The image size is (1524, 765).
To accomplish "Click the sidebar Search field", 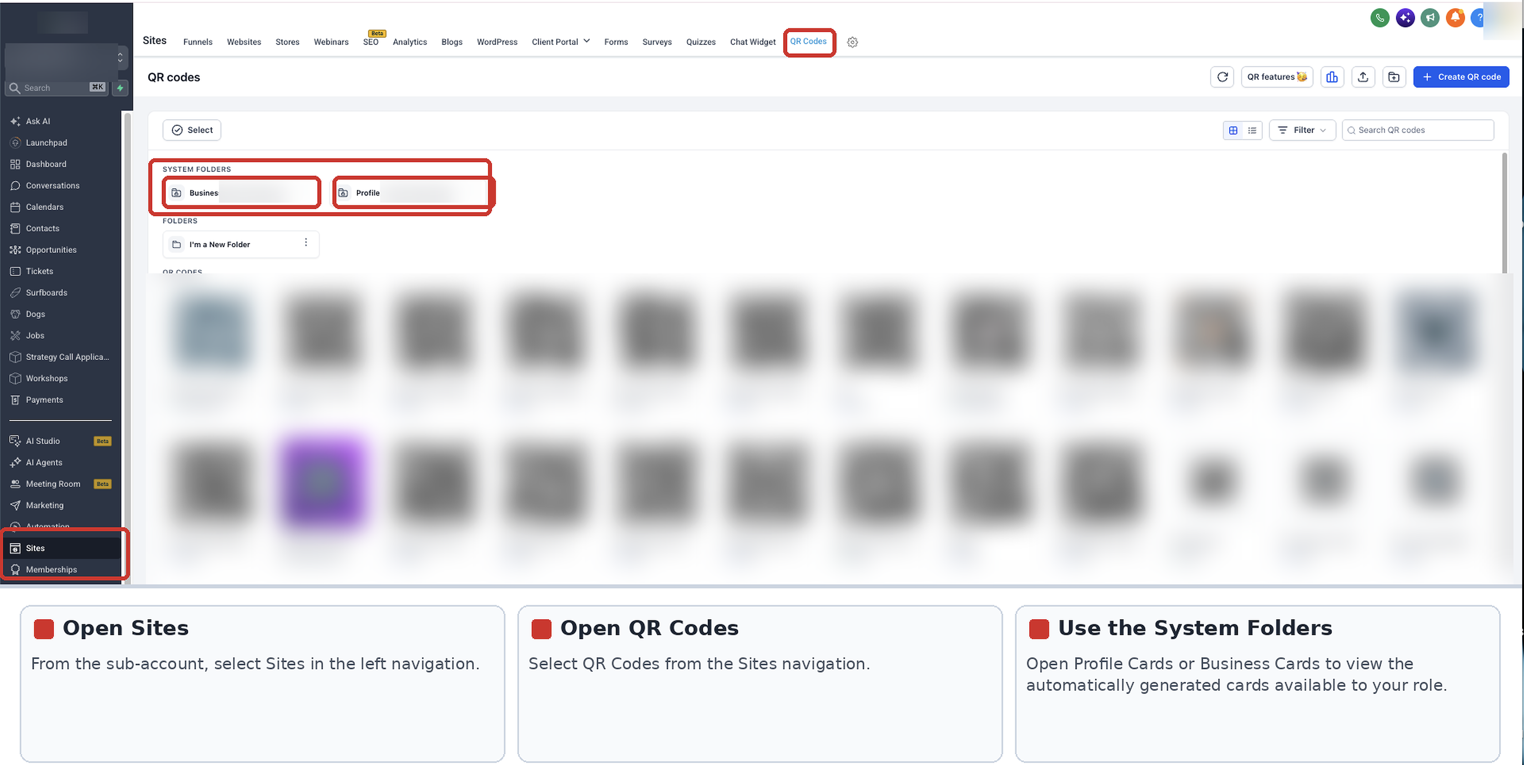I will tap(57, 88).
